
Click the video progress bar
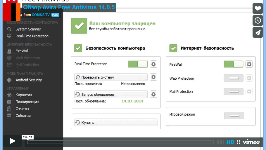click(x=120, y=142)
